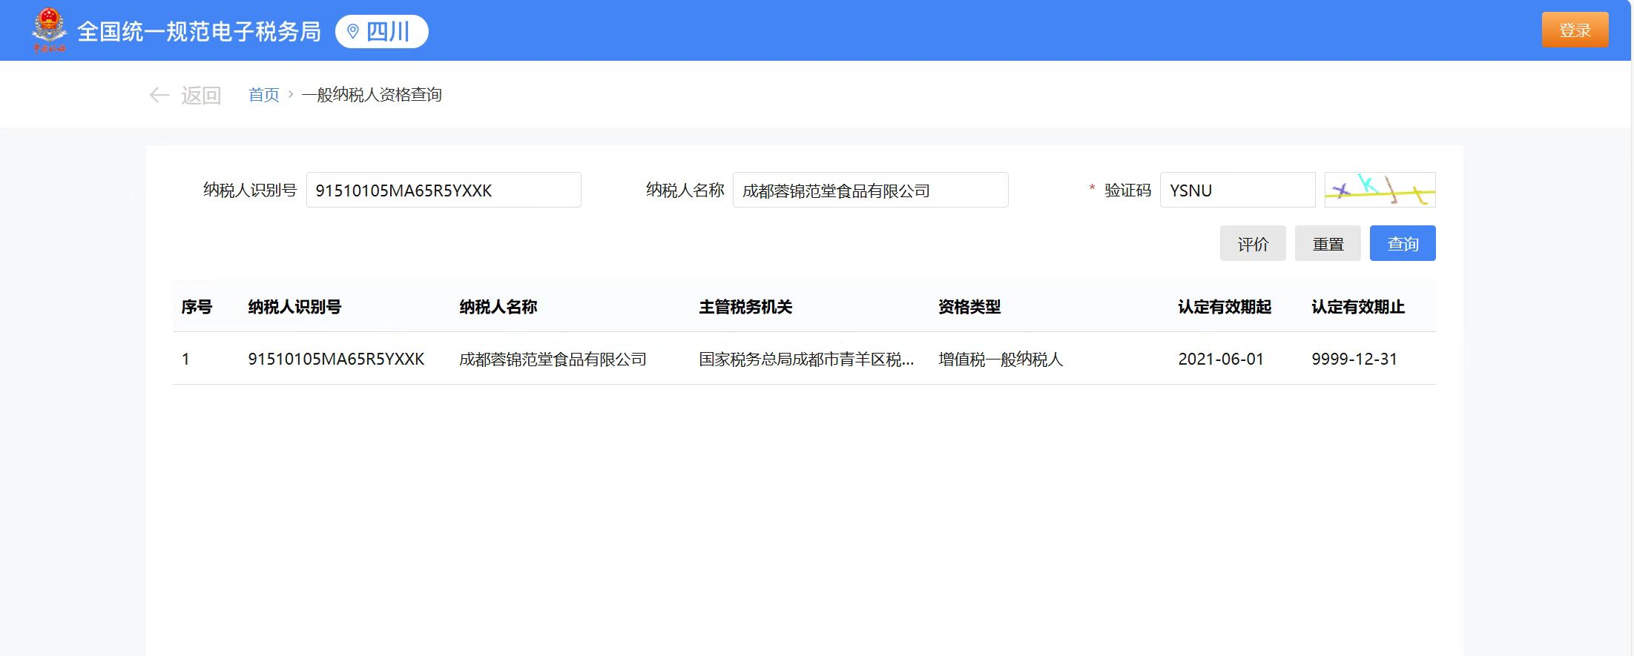This screenshot has height=656, width=1634.
Task: Click the 主管税务机关 column header
Action: (745, 307)
